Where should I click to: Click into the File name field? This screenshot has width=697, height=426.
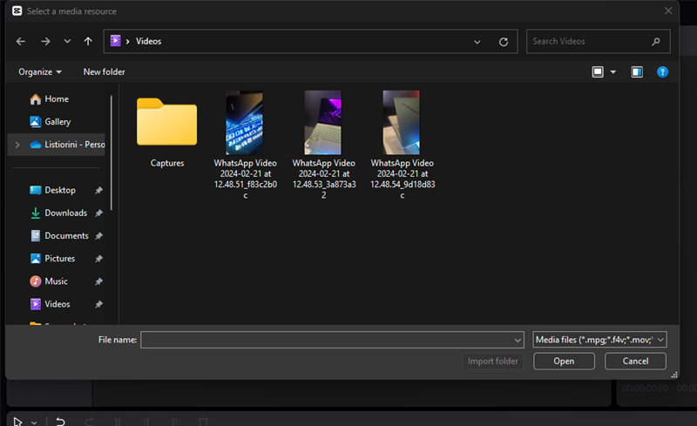point(331,340)
